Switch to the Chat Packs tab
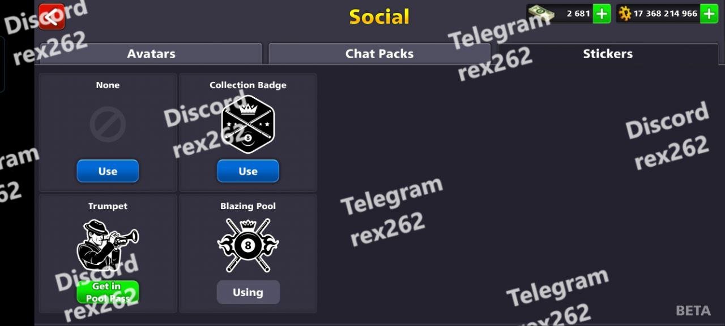The image size is (725, 326). pos(379,54)
